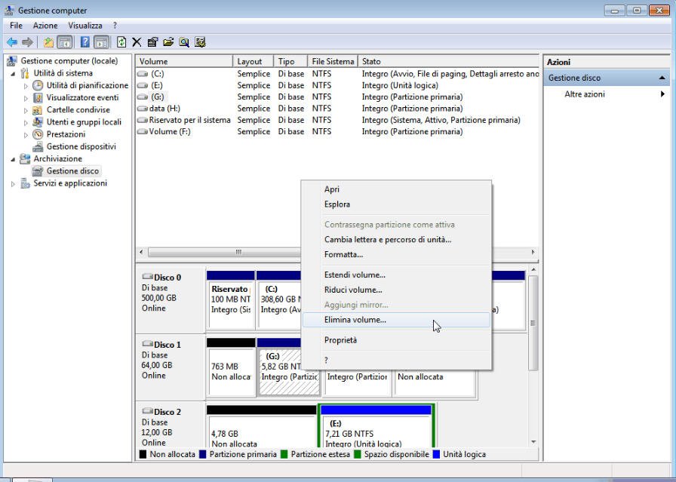
Task: Toggle the show/hide action pane button
Action: [101, 42]
